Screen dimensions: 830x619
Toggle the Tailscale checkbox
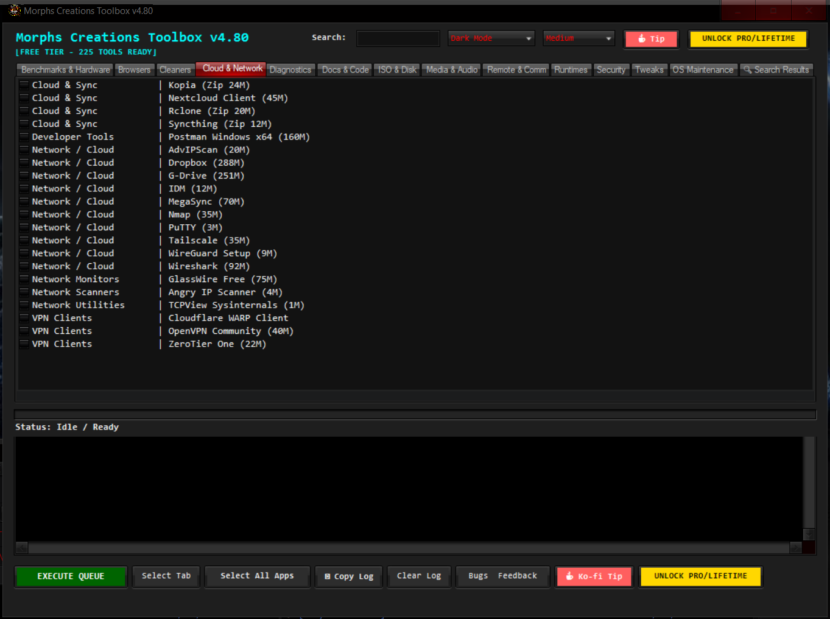(24, 240)
